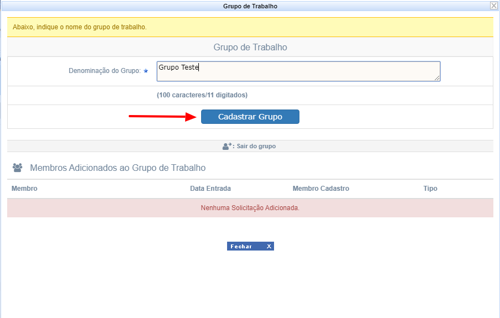Click the user-exit icon beside Sair do grupo
Image resolution: width=500 pixels, height=318 pixels.
[227, 147]
